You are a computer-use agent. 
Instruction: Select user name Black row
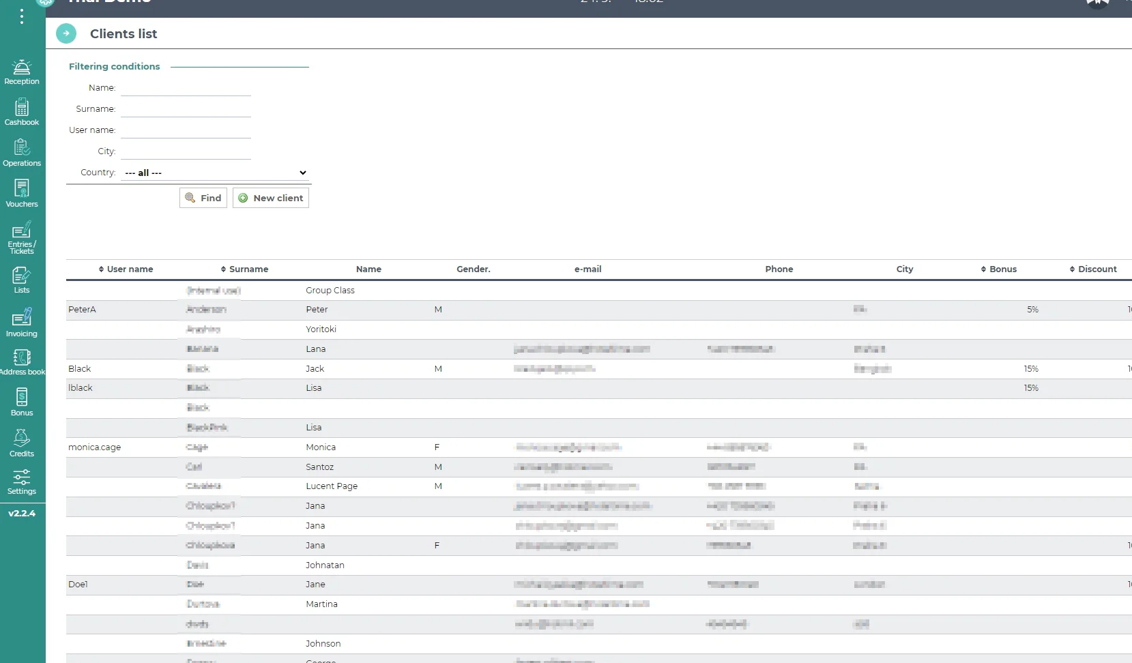click(x=599, y=369)
